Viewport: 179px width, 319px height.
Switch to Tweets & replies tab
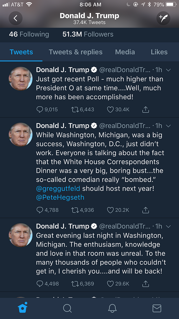click(x=76, y=52)
